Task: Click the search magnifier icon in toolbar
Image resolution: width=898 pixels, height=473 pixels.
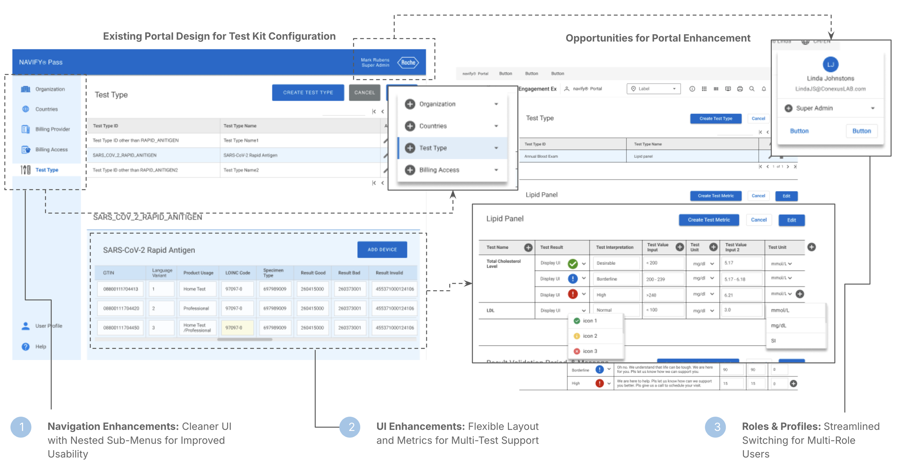Action: [x=751, y=89]
